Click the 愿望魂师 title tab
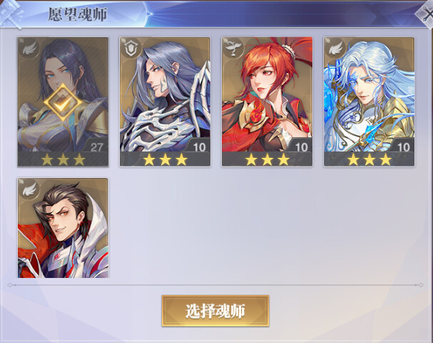The height and width of the screenshot is (343, 433). [x=78, y=14]
